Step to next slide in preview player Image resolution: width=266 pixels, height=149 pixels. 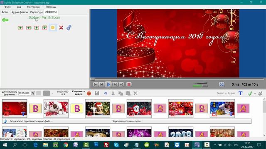click(x=115, y=84)
